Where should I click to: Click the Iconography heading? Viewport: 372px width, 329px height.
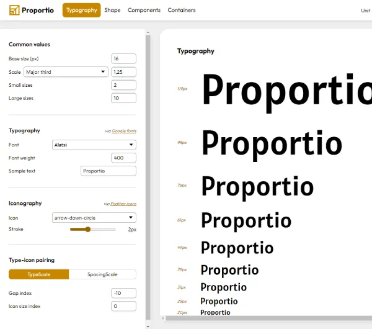point(25,204)
